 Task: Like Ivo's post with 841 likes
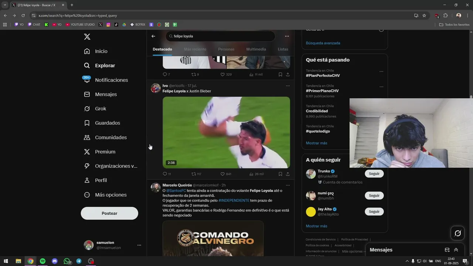226,174
